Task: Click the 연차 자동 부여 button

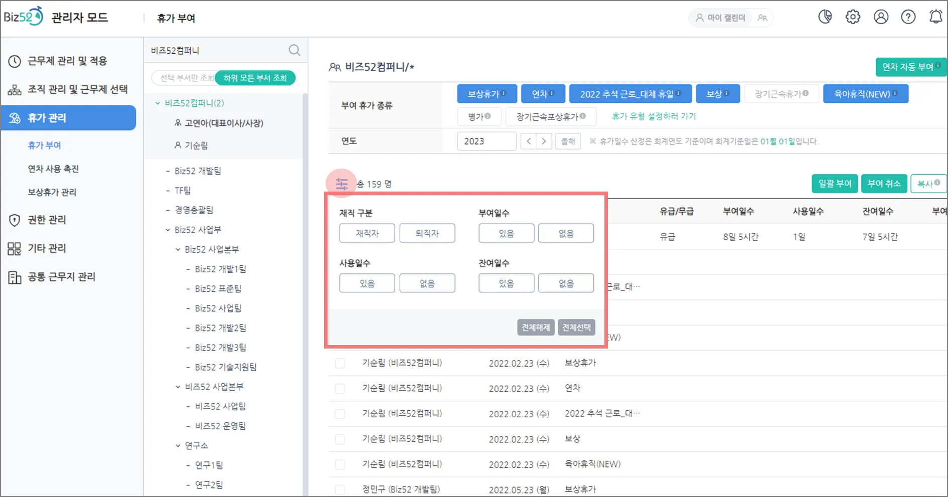Action: click(911, 67)
